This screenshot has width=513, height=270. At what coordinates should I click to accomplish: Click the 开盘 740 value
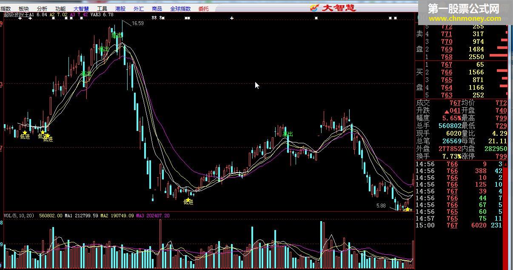click(x=501, y=111)
